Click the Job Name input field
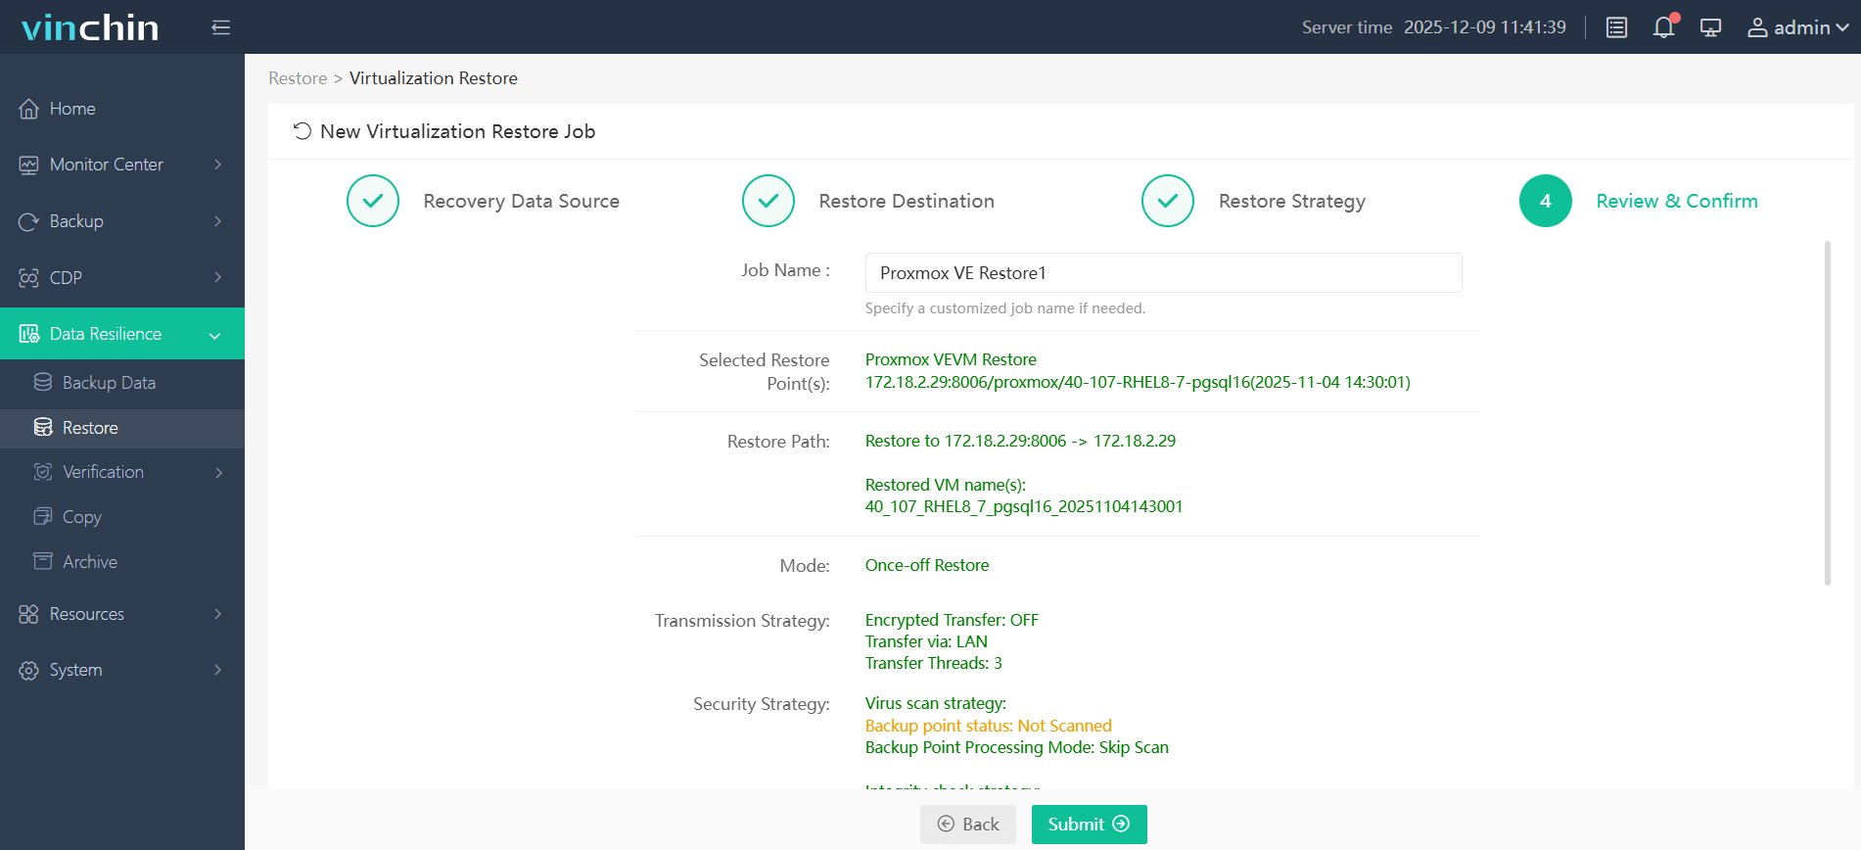This screenshot has width=1861, height=850. (x=1163, y=273)
